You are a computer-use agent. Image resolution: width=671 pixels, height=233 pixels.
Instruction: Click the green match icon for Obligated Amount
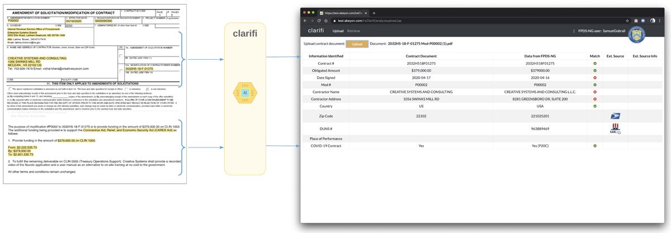[595, 70]
